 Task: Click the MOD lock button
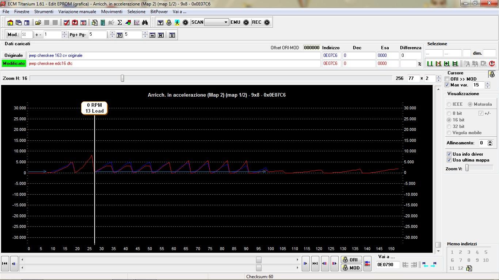pos(351,268)
